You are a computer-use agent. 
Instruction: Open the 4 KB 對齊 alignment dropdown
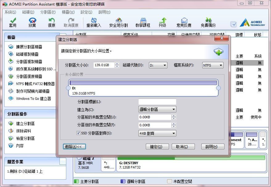(x=157, y=133)
